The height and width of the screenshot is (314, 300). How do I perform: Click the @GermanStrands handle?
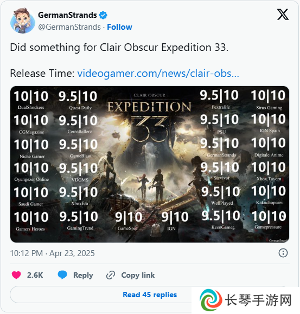pyautogui.click(x=69, y=27)
